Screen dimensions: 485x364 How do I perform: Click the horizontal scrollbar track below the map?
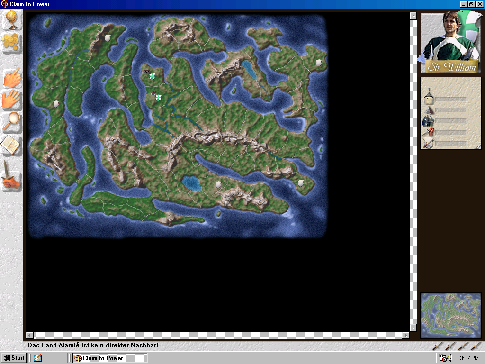pos(218,335)
